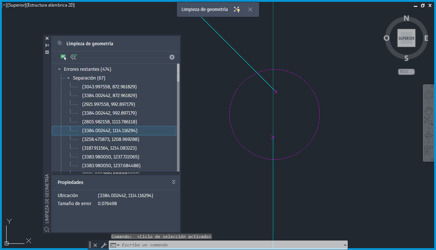Close the command line window
Viewport: 436px width, 250px height.
95,245
